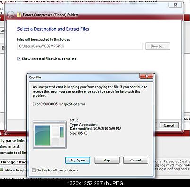Cancel the Copy File operation
The image size is (190, 187).
tap(136, 160)
